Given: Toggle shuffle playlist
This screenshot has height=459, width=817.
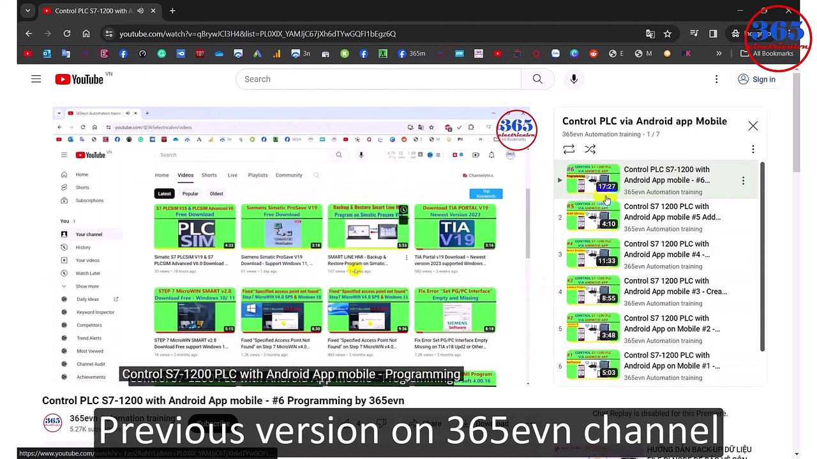Looking at the screenshot, I should (590, 150).
